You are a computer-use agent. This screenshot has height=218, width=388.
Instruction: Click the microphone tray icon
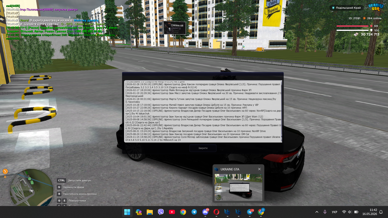[325, 212]
